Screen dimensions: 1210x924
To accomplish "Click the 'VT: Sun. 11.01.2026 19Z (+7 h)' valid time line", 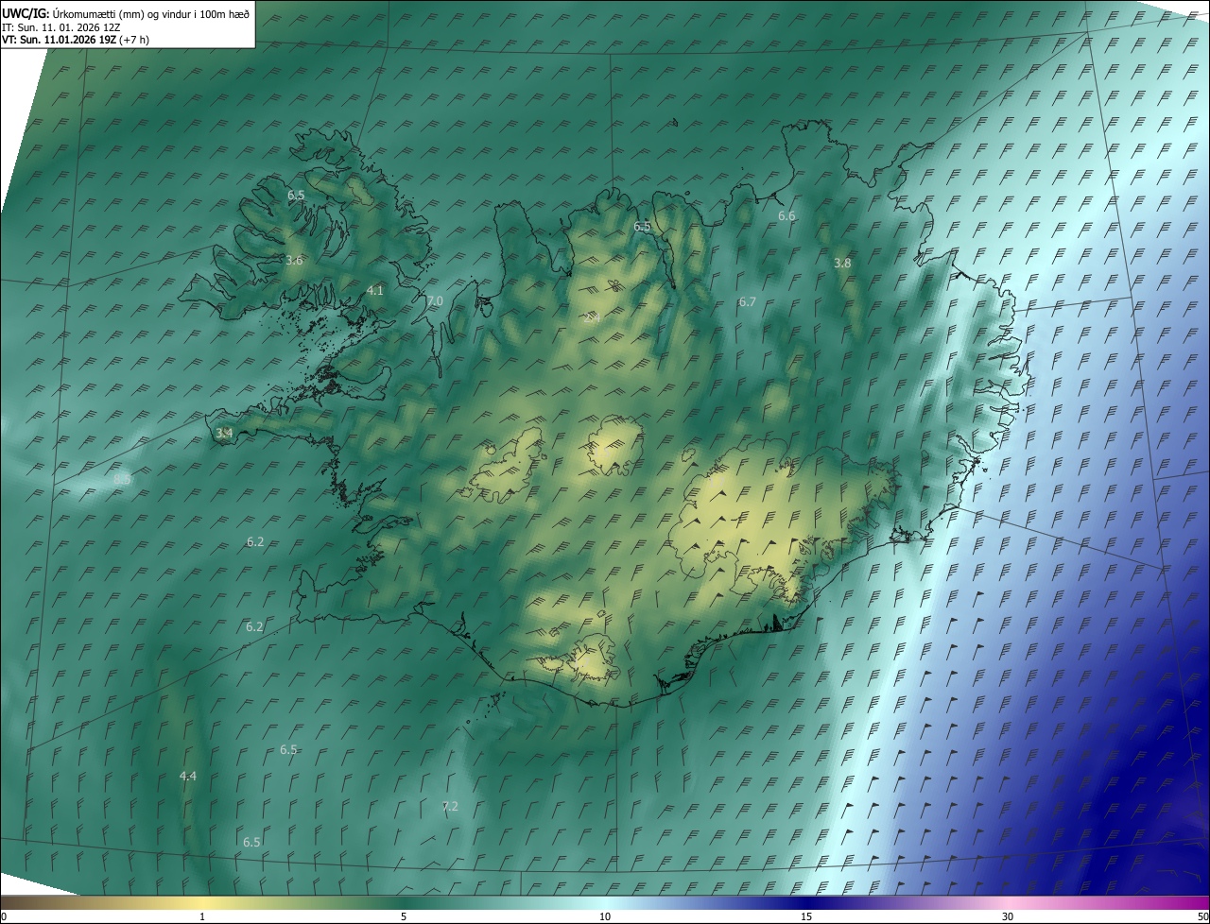I will [x=76, y=40].
